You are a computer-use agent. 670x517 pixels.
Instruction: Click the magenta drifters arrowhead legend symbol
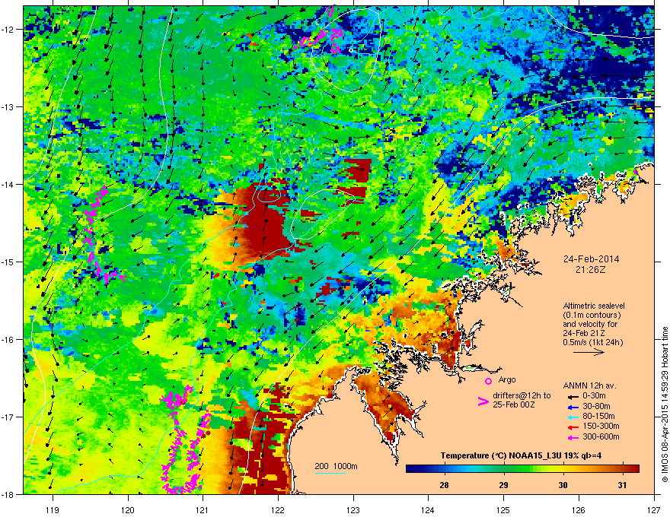[483, 401]
